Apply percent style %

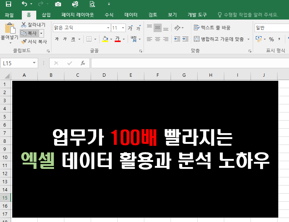tap(271, 39)
